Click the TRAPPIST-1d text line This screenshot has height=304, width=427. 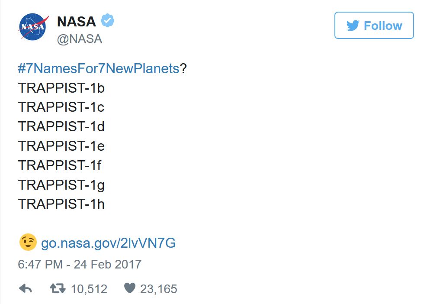coord(61,126)
